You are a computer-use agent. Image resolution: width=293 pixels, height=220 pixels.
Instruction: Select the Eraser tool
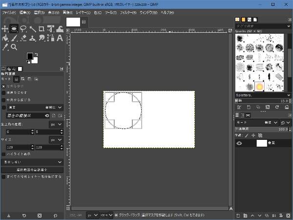point(23,38)
